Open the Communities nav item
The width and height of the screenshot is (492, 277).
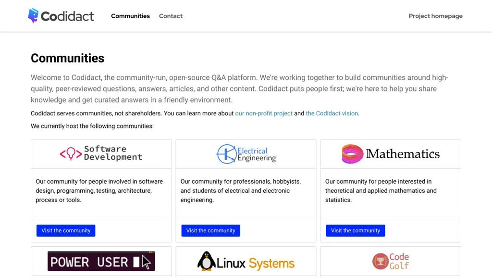(x=130, y=16)
